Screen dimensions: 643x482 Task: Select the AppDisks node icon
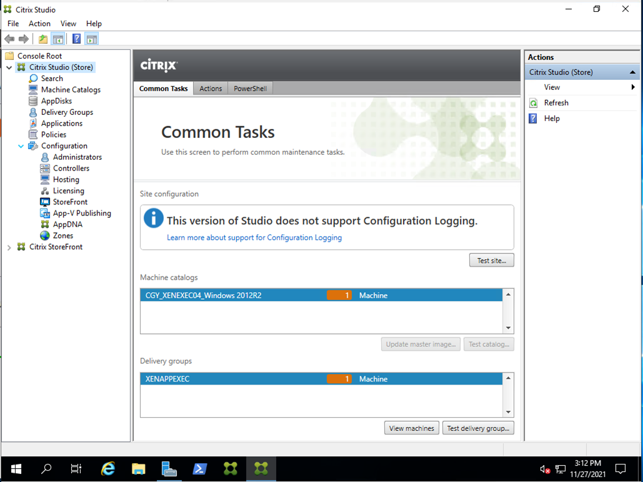coord(33,101)
